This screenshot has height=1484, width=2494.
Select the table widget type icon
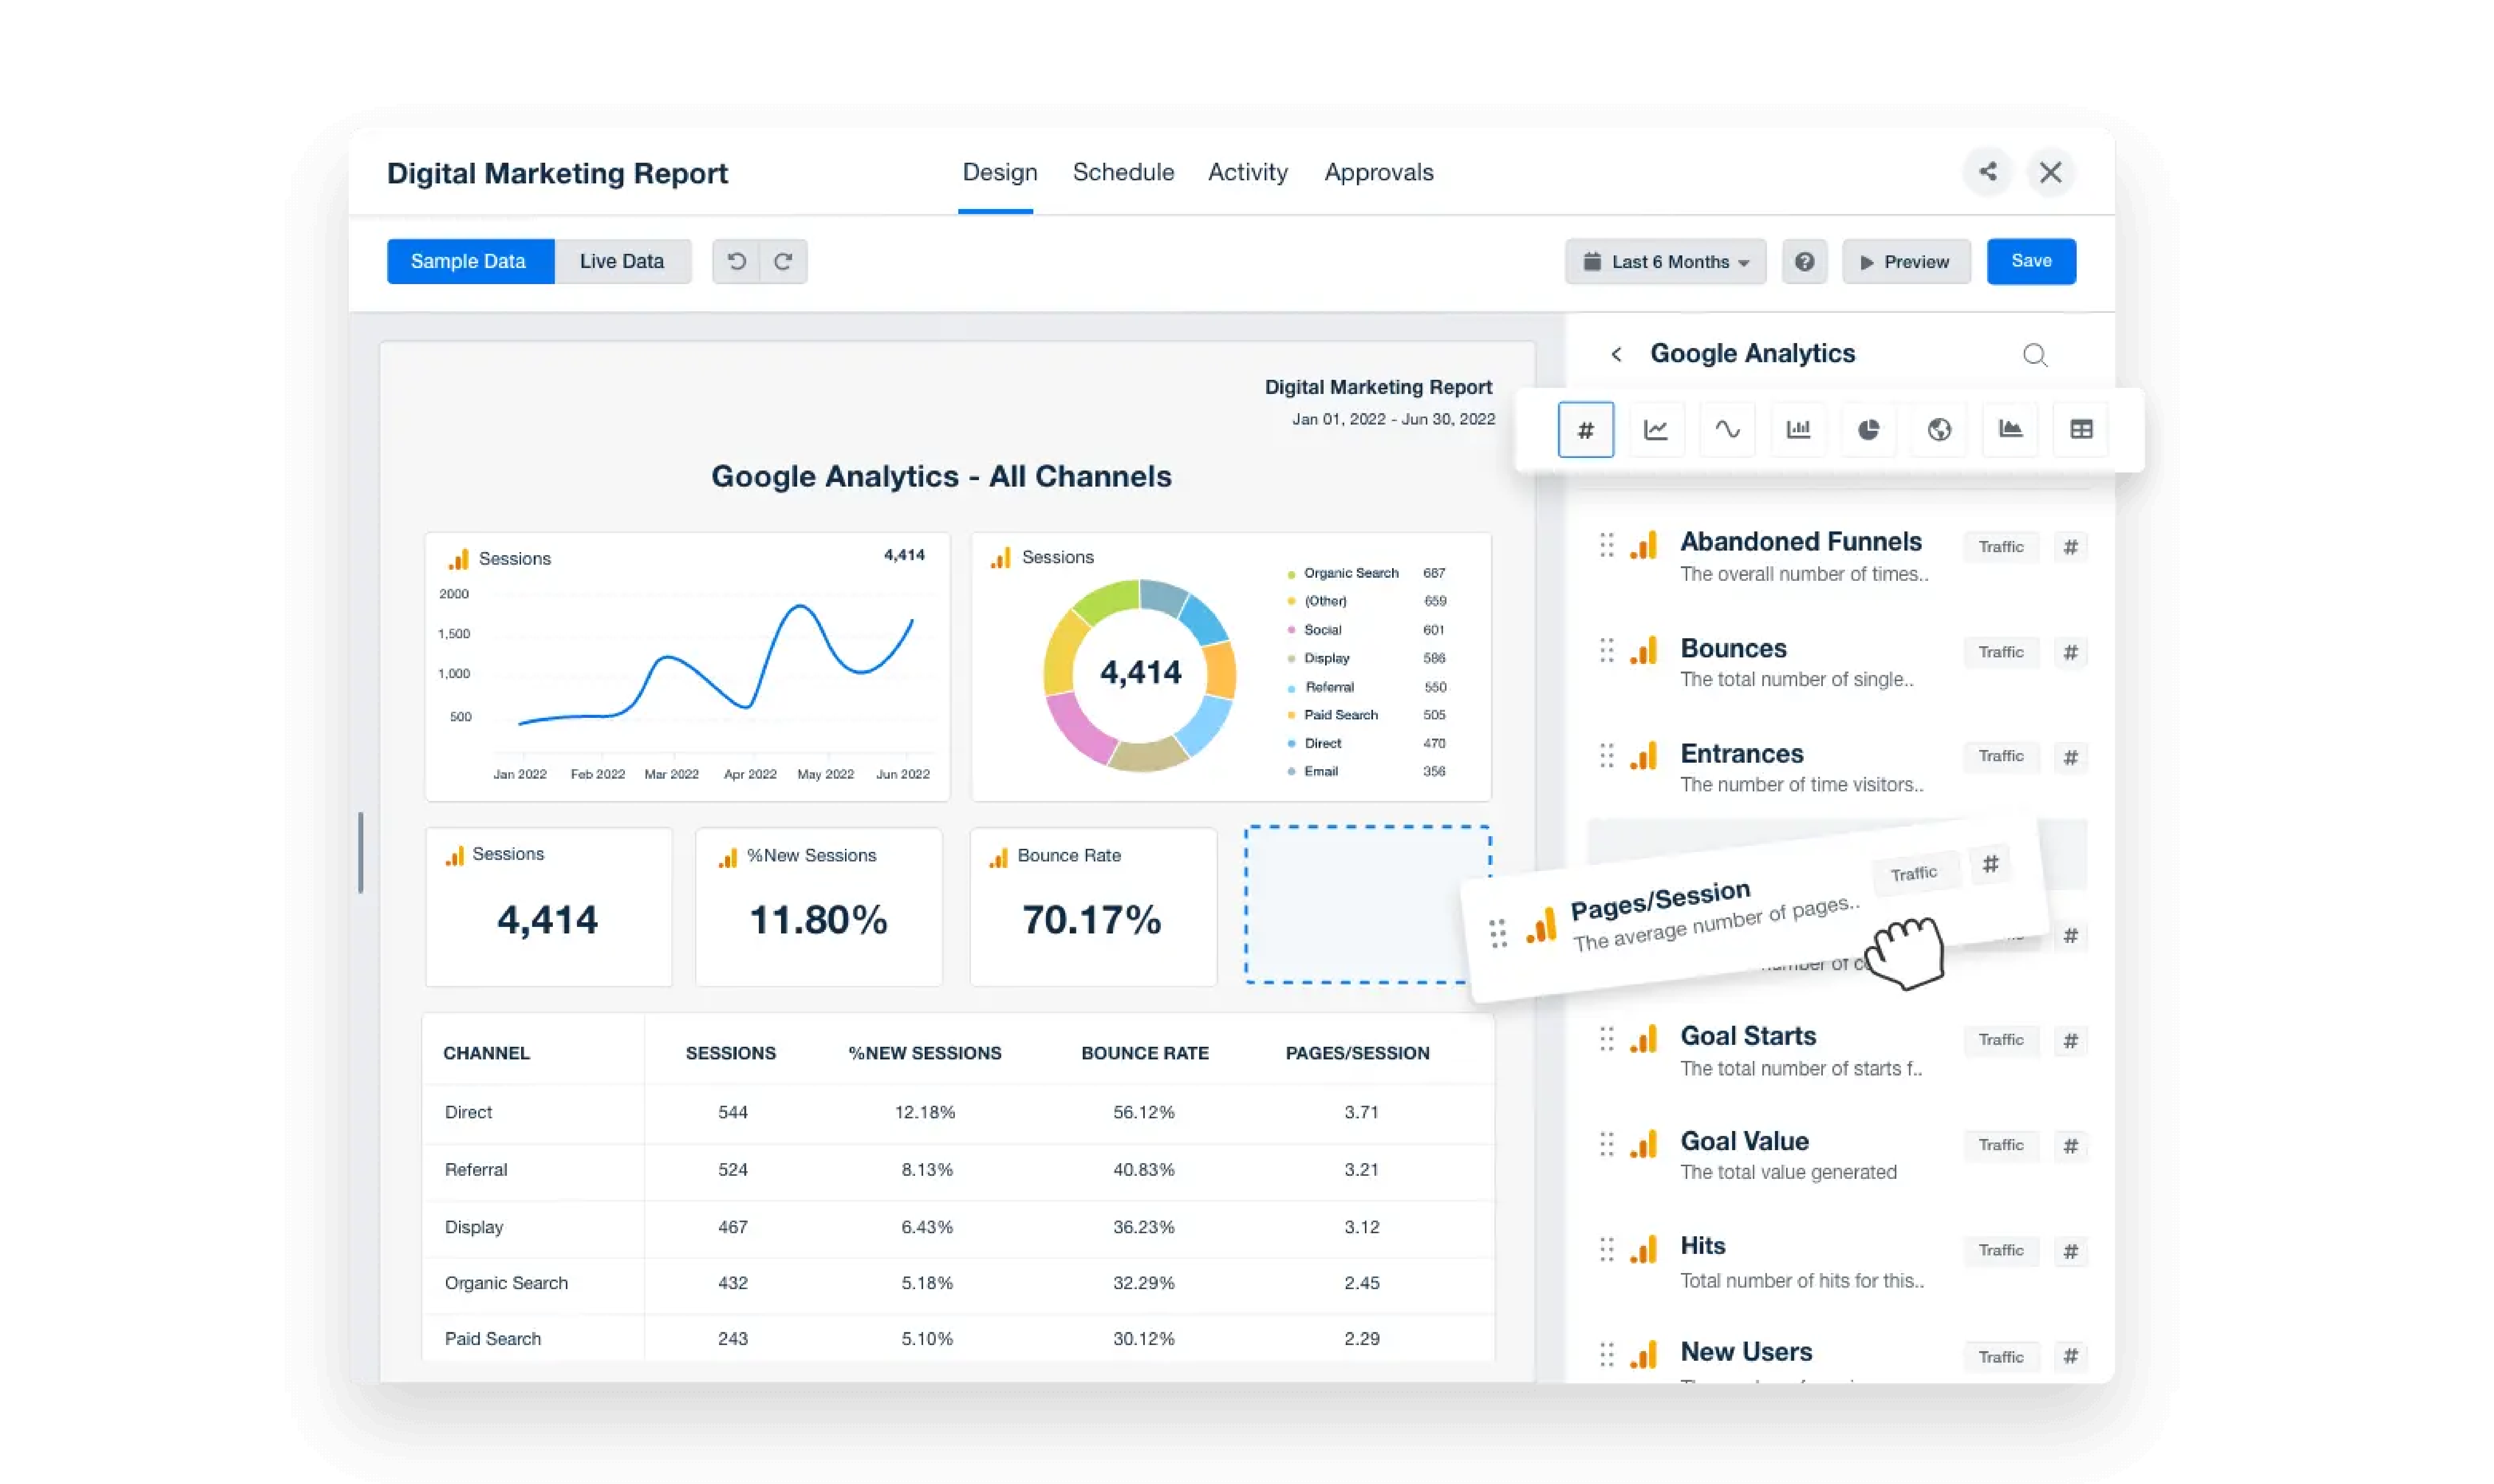2081,430
